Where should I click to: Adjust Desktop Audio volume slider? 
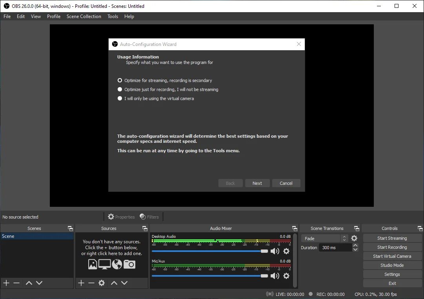[x=210, y=251]
